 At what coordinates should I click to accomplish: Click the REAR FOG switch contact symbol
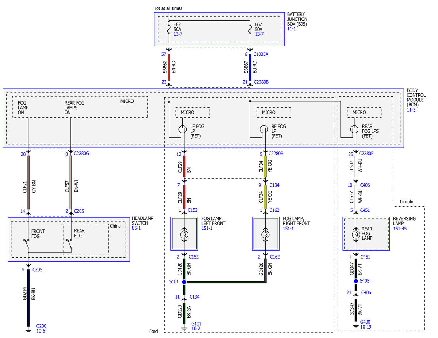pos(69,244)
